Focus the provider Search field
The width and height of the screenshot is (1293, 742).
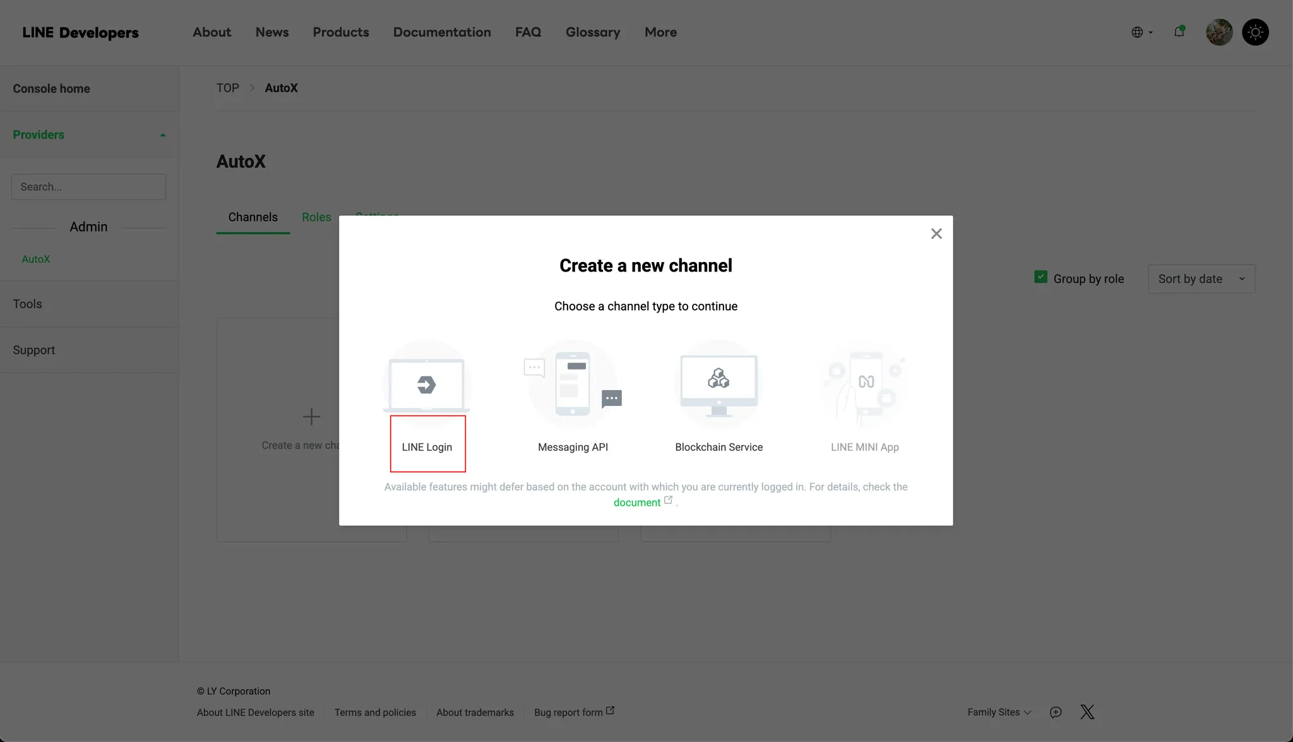[x=88, y=187]
